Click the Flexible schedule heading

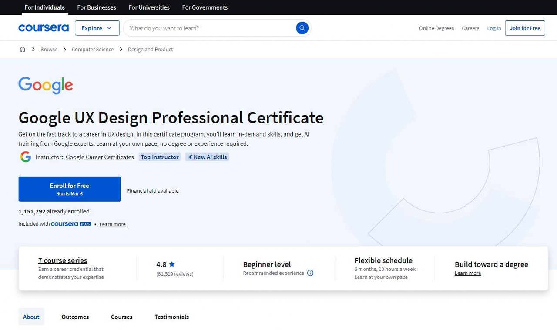[x=383, y=260]
